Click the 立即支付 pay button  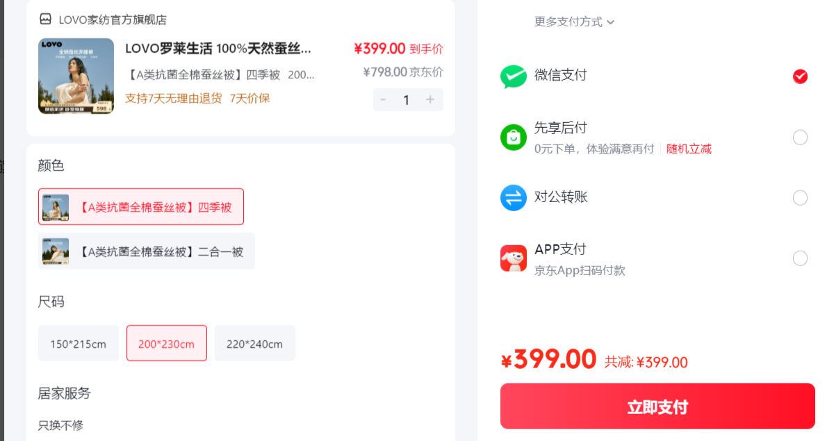click(x=657, y=406)
